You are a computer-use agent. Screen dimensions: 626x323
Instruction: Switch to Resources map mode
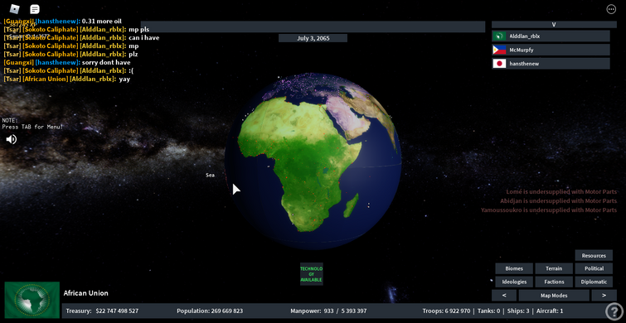pyautogui.click(x=594, y=256)
